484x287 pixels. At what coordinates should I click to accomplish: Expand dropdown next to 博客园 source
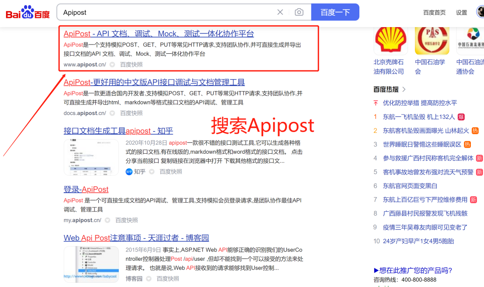(x=149, y=279)
